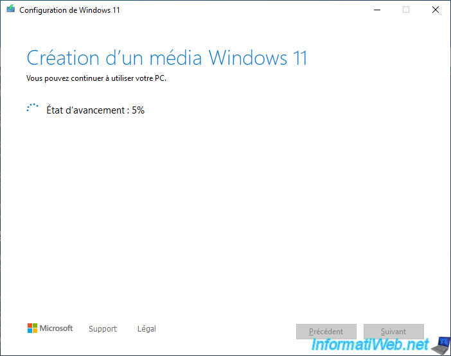Click the spinning progress indicator

point(32,108)
